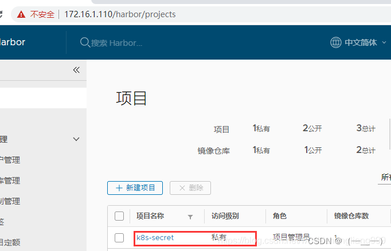Viewport: 391px width, 251px height.
Task: Open the 中文简体 language dropdown
Action: pyautogui.click(x=361, y=42)
